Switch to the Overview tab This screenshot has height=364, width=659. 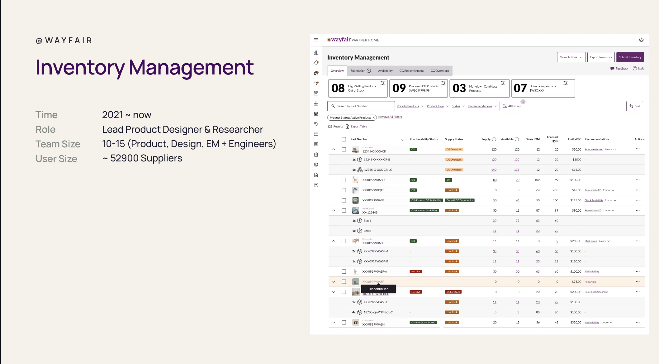(337, 71)
